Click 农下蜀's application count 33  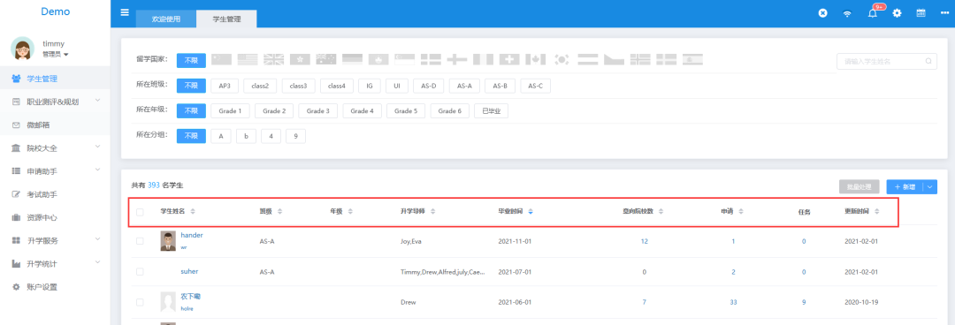pos(733,302)
